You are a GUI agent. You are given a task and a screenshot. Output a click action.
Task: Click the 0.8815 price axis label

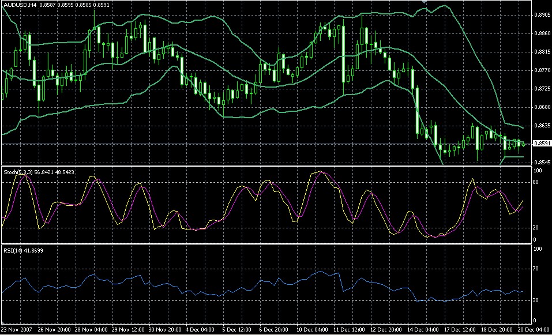[542, 52]
